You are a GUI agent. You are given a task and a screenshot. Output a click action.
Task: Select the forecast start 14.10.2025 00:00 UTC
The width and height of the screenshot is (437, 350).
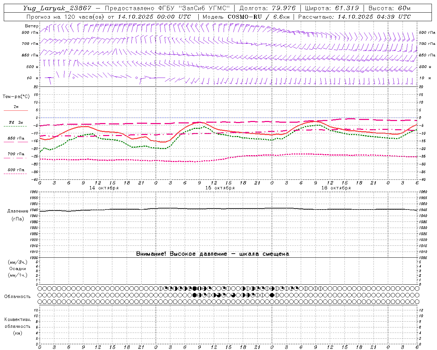coord(154,17)
